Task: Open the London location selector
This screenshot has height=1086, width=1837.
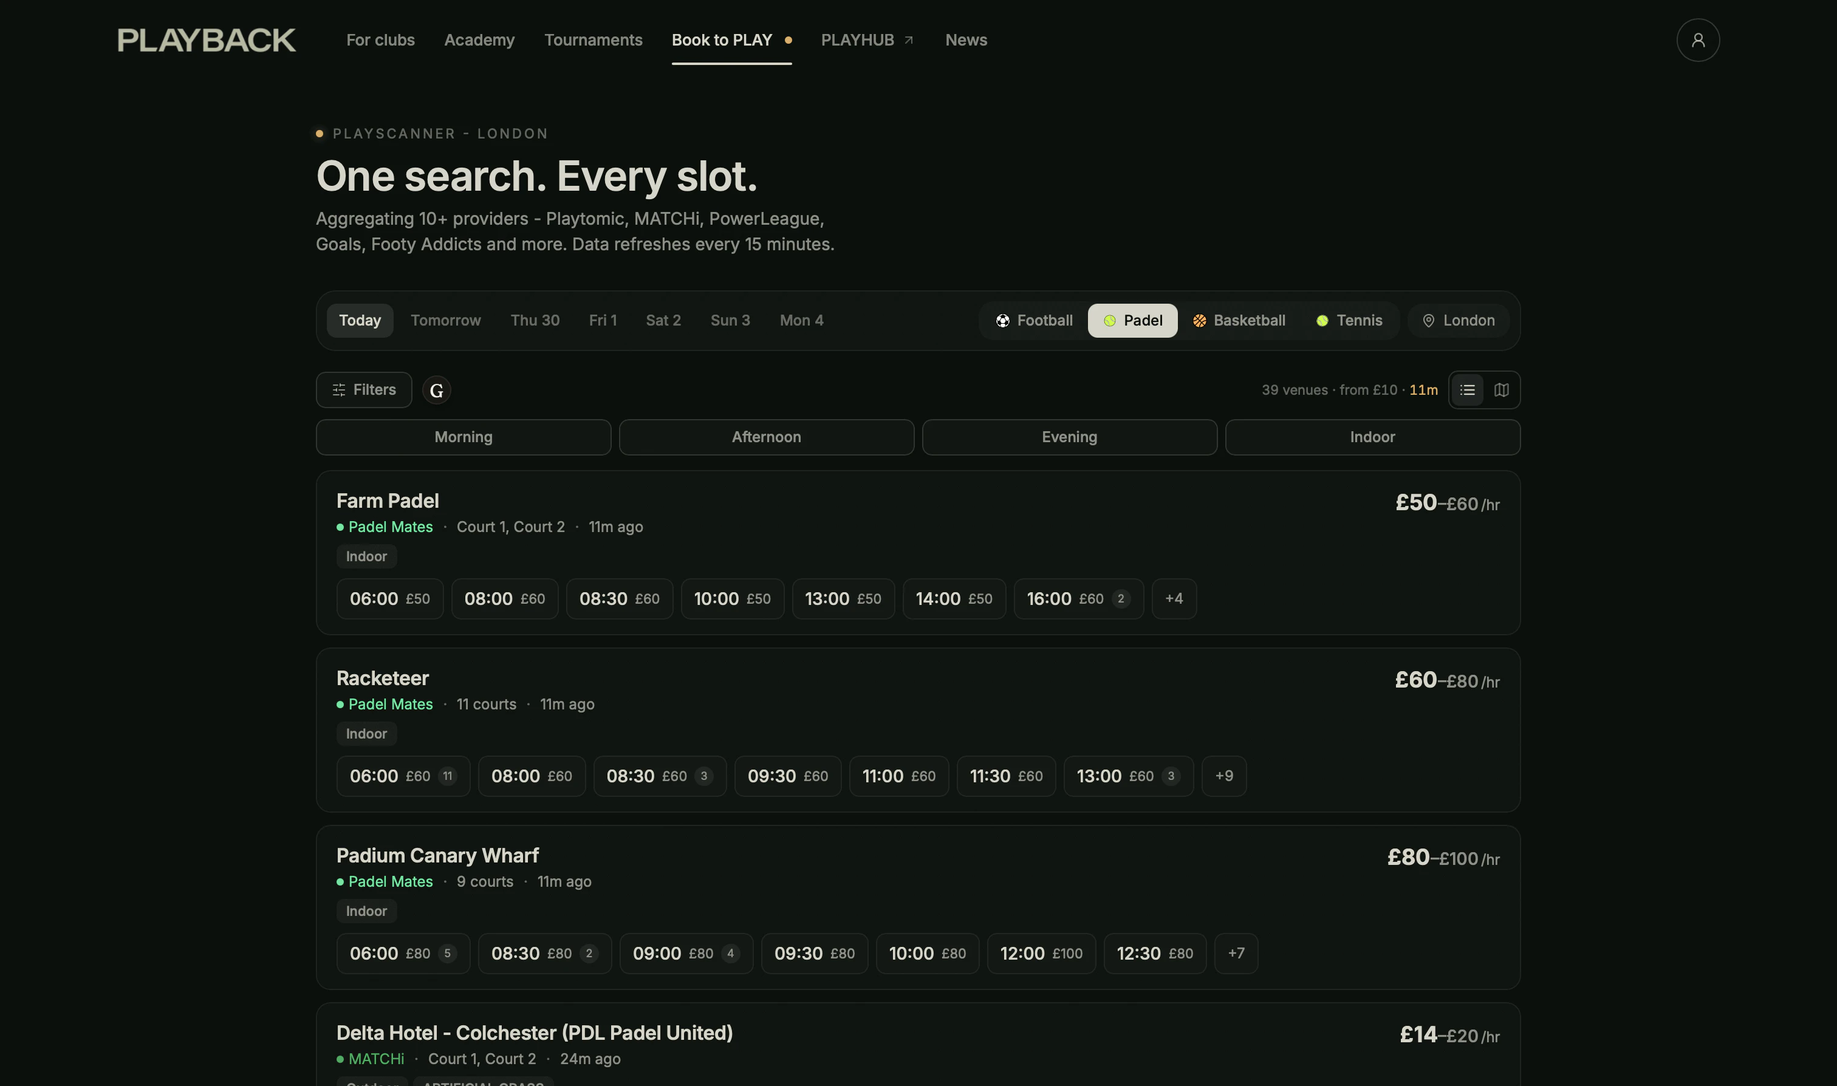Action: (x=1458, y=321)
